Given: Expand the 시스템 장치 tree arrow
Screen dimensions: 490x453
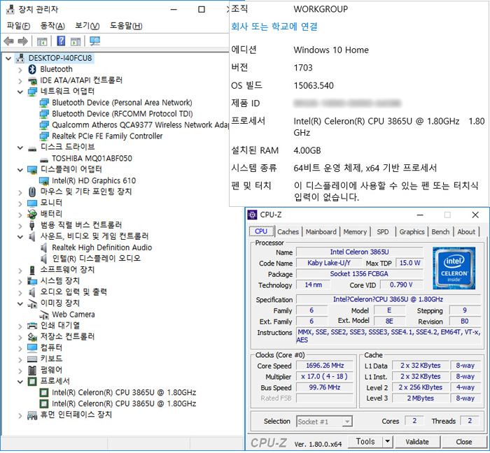Looking at the screenshot, I should pos(20,282).
